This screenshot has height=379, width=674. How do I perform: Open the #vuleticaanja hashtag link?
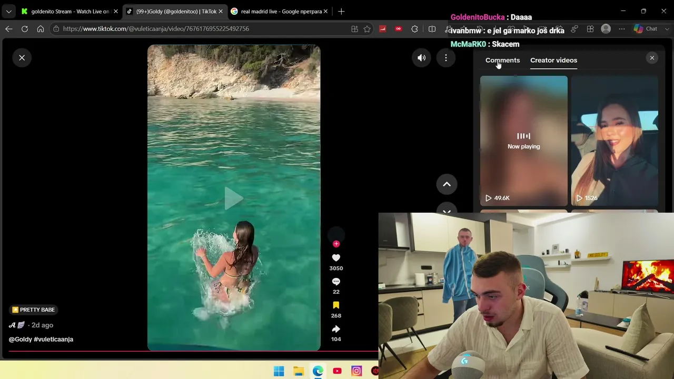click(54, 339)
